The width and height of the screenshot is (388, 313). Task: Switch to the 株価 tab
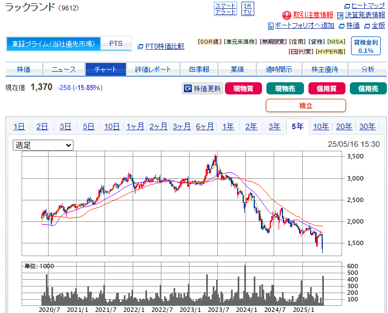tap(24, 70)
